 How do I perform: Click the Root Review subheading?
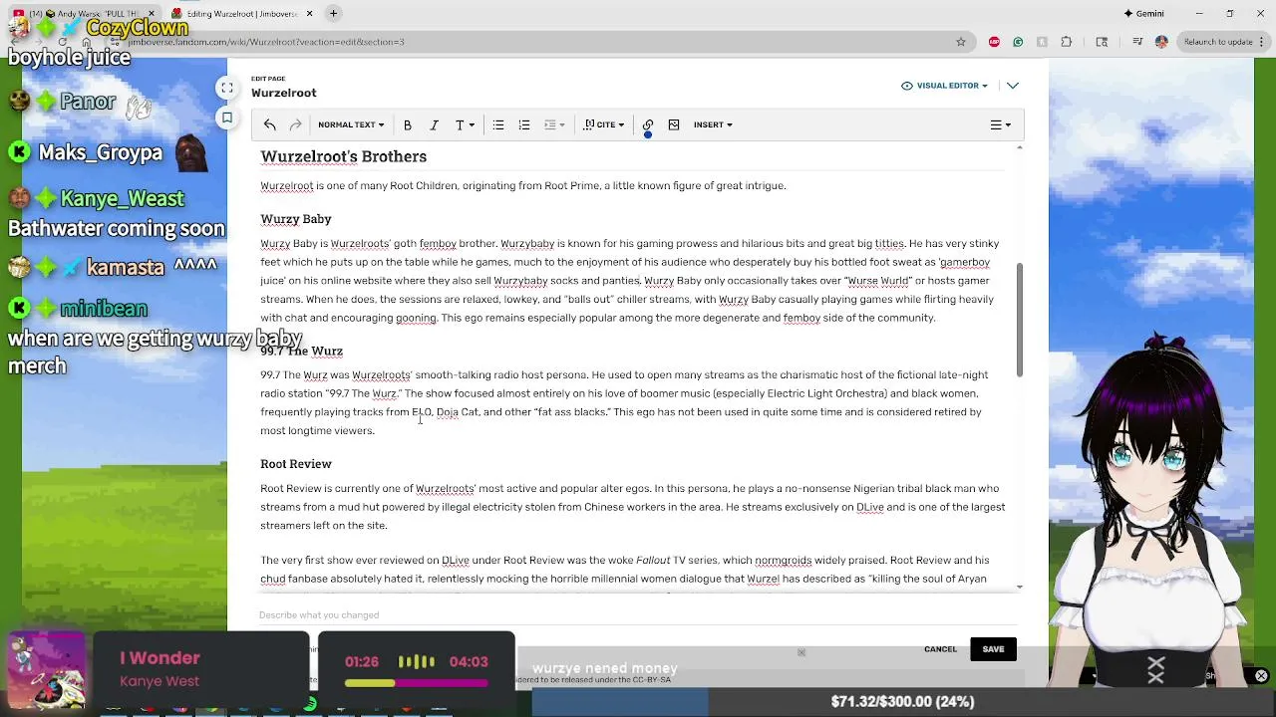pos(296,464)
